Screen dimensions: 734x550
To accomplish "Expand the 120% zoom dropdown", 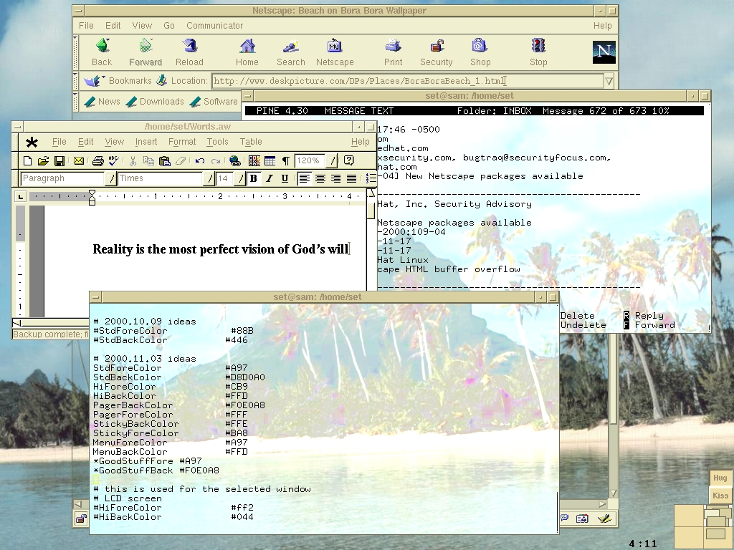I will (x=332, y=161).
